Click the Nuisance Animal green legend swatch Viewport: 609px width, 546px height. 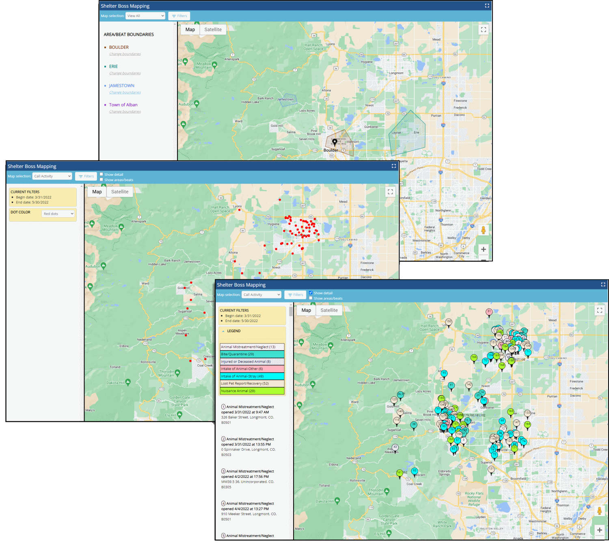252,391
